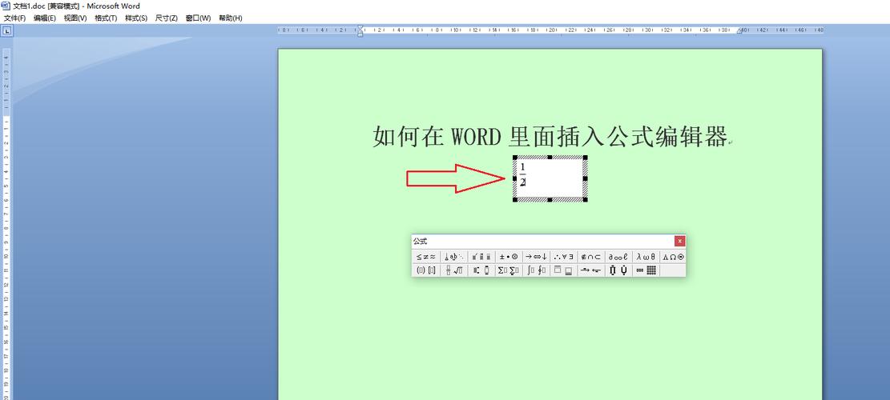Screen dimensions: 890x400
Task: Click the fraction 1/2 in equation box
Action: point(523,174)
